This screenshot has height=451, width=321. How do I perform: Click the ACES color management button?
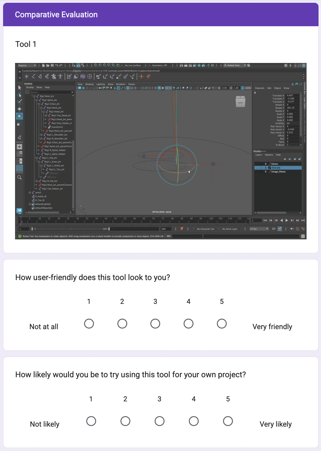tap(248, 88)
